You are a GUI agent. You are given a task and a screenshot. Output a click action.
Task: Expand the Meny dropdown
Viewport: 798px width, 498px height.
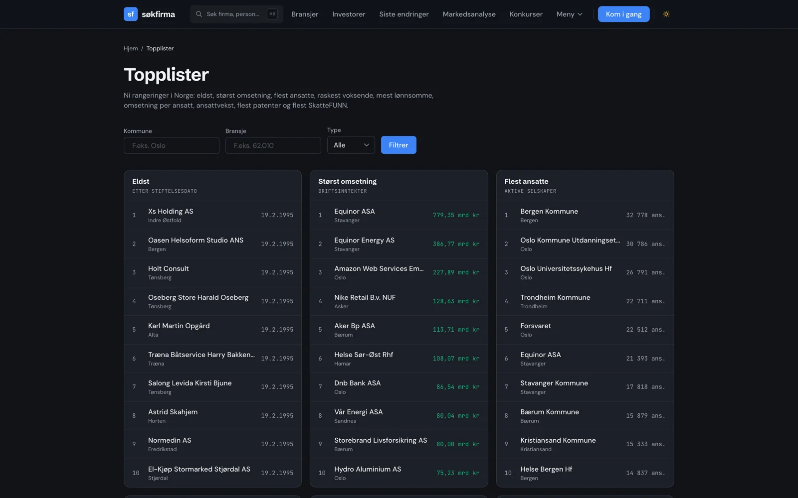point(570,14)
